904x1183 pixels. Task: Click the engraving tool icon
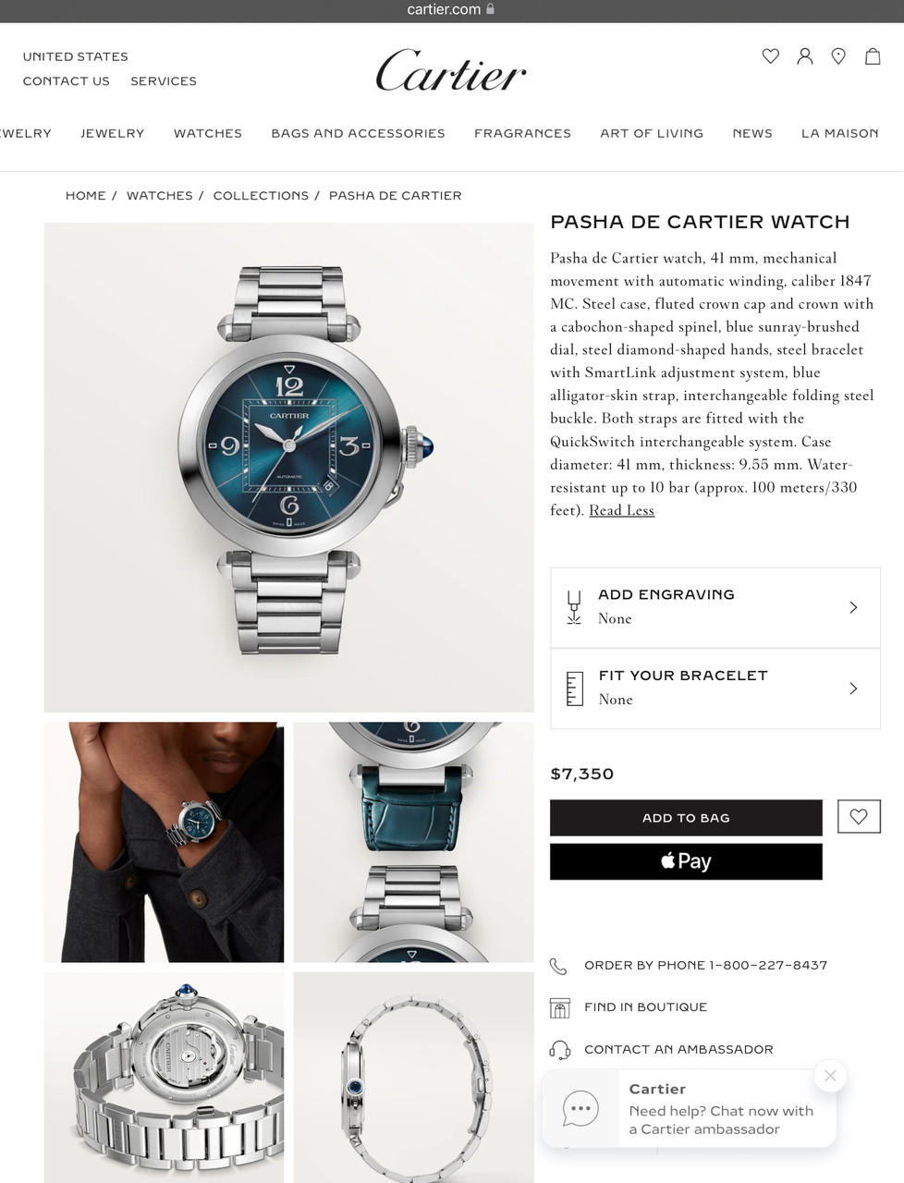(574, 607)
